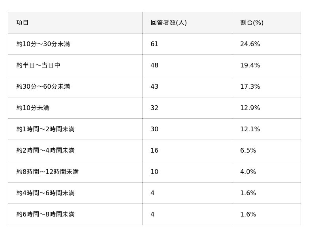Click the 項目 column header
The image size is (316, 237).
23,23
